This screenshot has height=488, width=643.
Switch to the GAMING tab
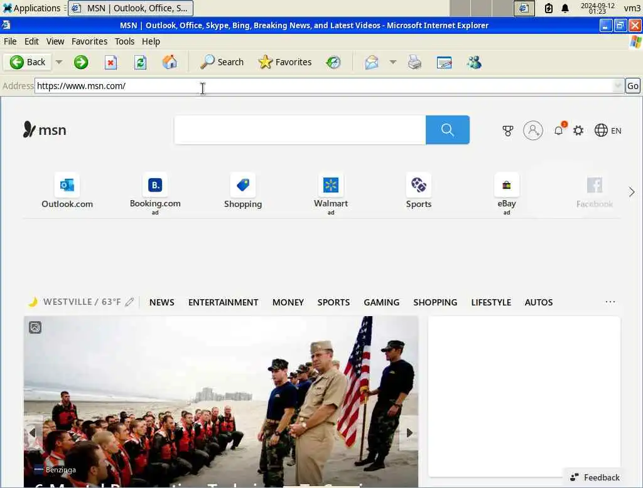coord(381,302)
